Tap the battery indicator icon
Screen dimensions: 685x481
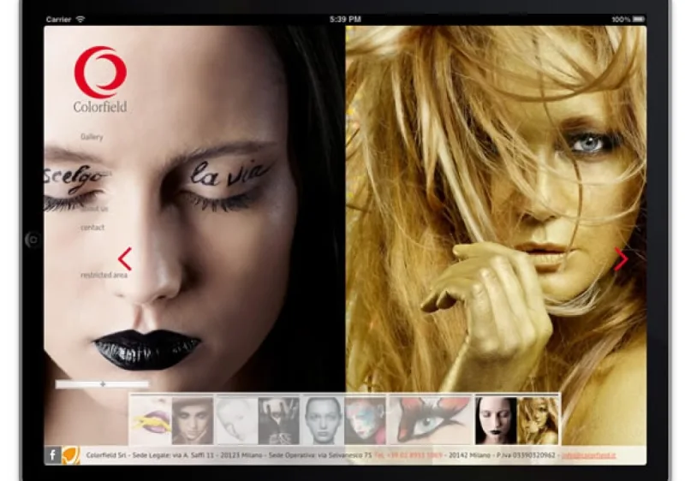pyautogui.click(x=639, y=19)
